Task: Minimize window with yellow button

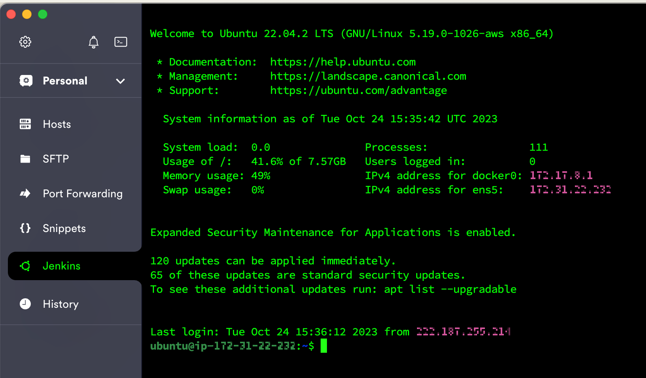Action: pos(27,14)
